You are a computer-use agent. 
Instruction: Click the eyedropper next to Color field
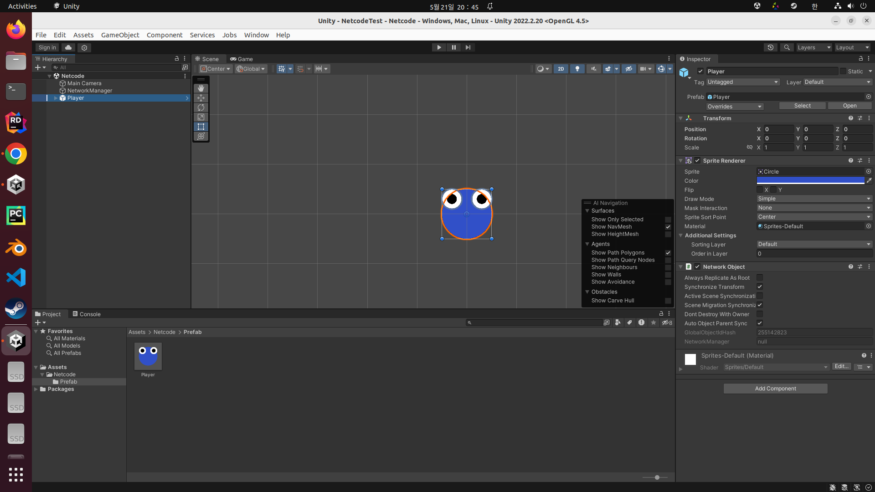869,181
